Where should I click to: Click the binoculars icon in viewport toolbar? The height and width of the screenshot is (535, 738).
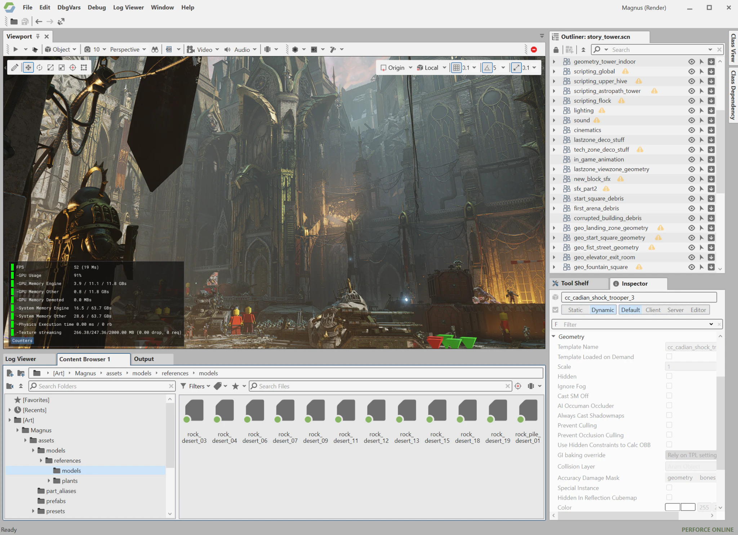click(155, 50)
